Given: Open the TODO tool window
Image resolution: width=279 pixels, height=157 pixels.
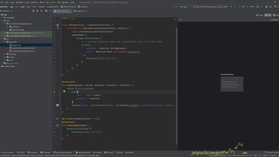Looking at the screenshot, I should 21,153.
